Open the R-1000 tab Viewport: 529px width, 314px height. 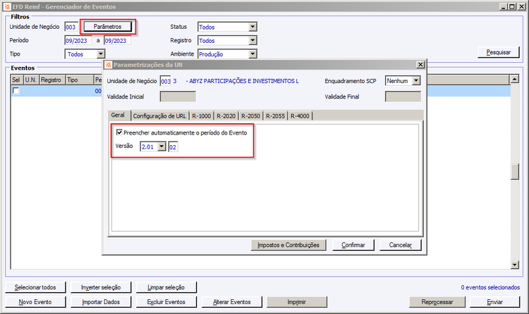coord(202,116)
